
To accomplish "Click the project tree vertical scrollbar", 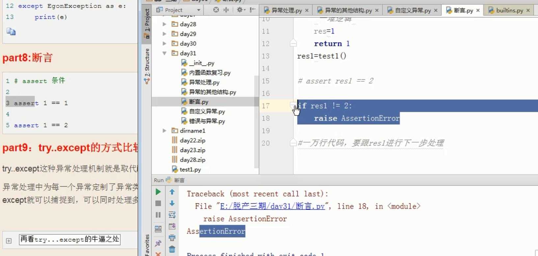I will pos(256,122).
